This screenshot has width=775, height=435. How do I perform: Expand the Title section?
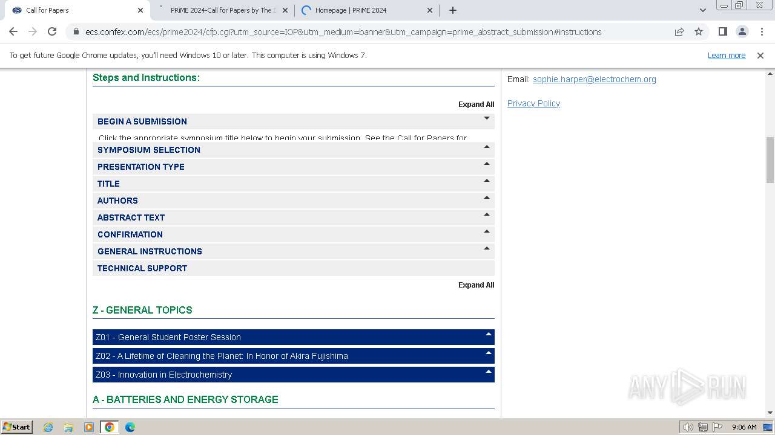(294, 184)
